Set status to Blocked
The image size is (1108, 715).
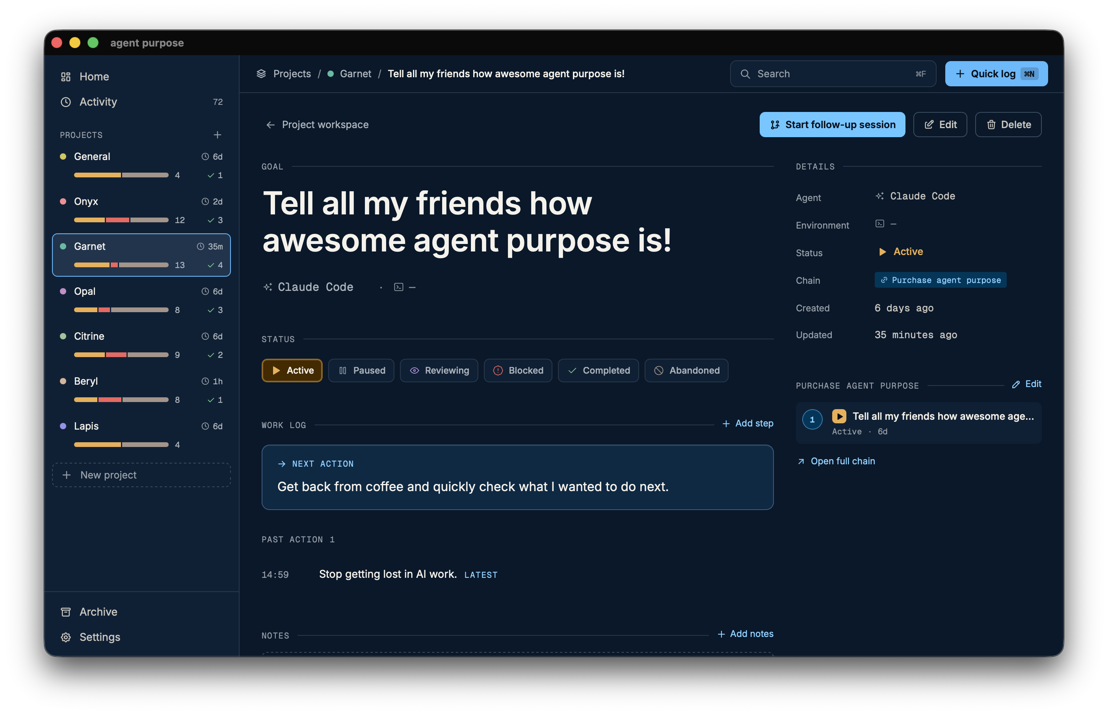click(518, 371)
